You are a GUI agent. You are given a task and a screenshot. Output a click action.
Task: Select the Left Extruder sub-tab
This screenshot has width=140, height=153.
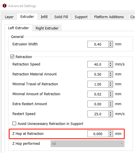(18, 28)
